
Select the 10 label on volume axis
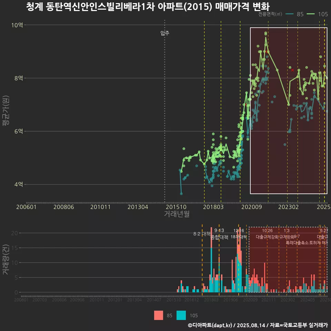[x=14, y=263]
